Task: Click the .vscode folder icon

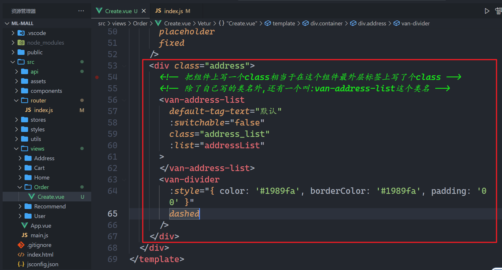Action: tap(21, 33)
